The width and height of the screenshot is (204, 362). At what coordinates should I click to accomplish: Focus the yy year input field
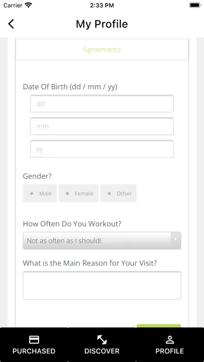pos(102,149)
